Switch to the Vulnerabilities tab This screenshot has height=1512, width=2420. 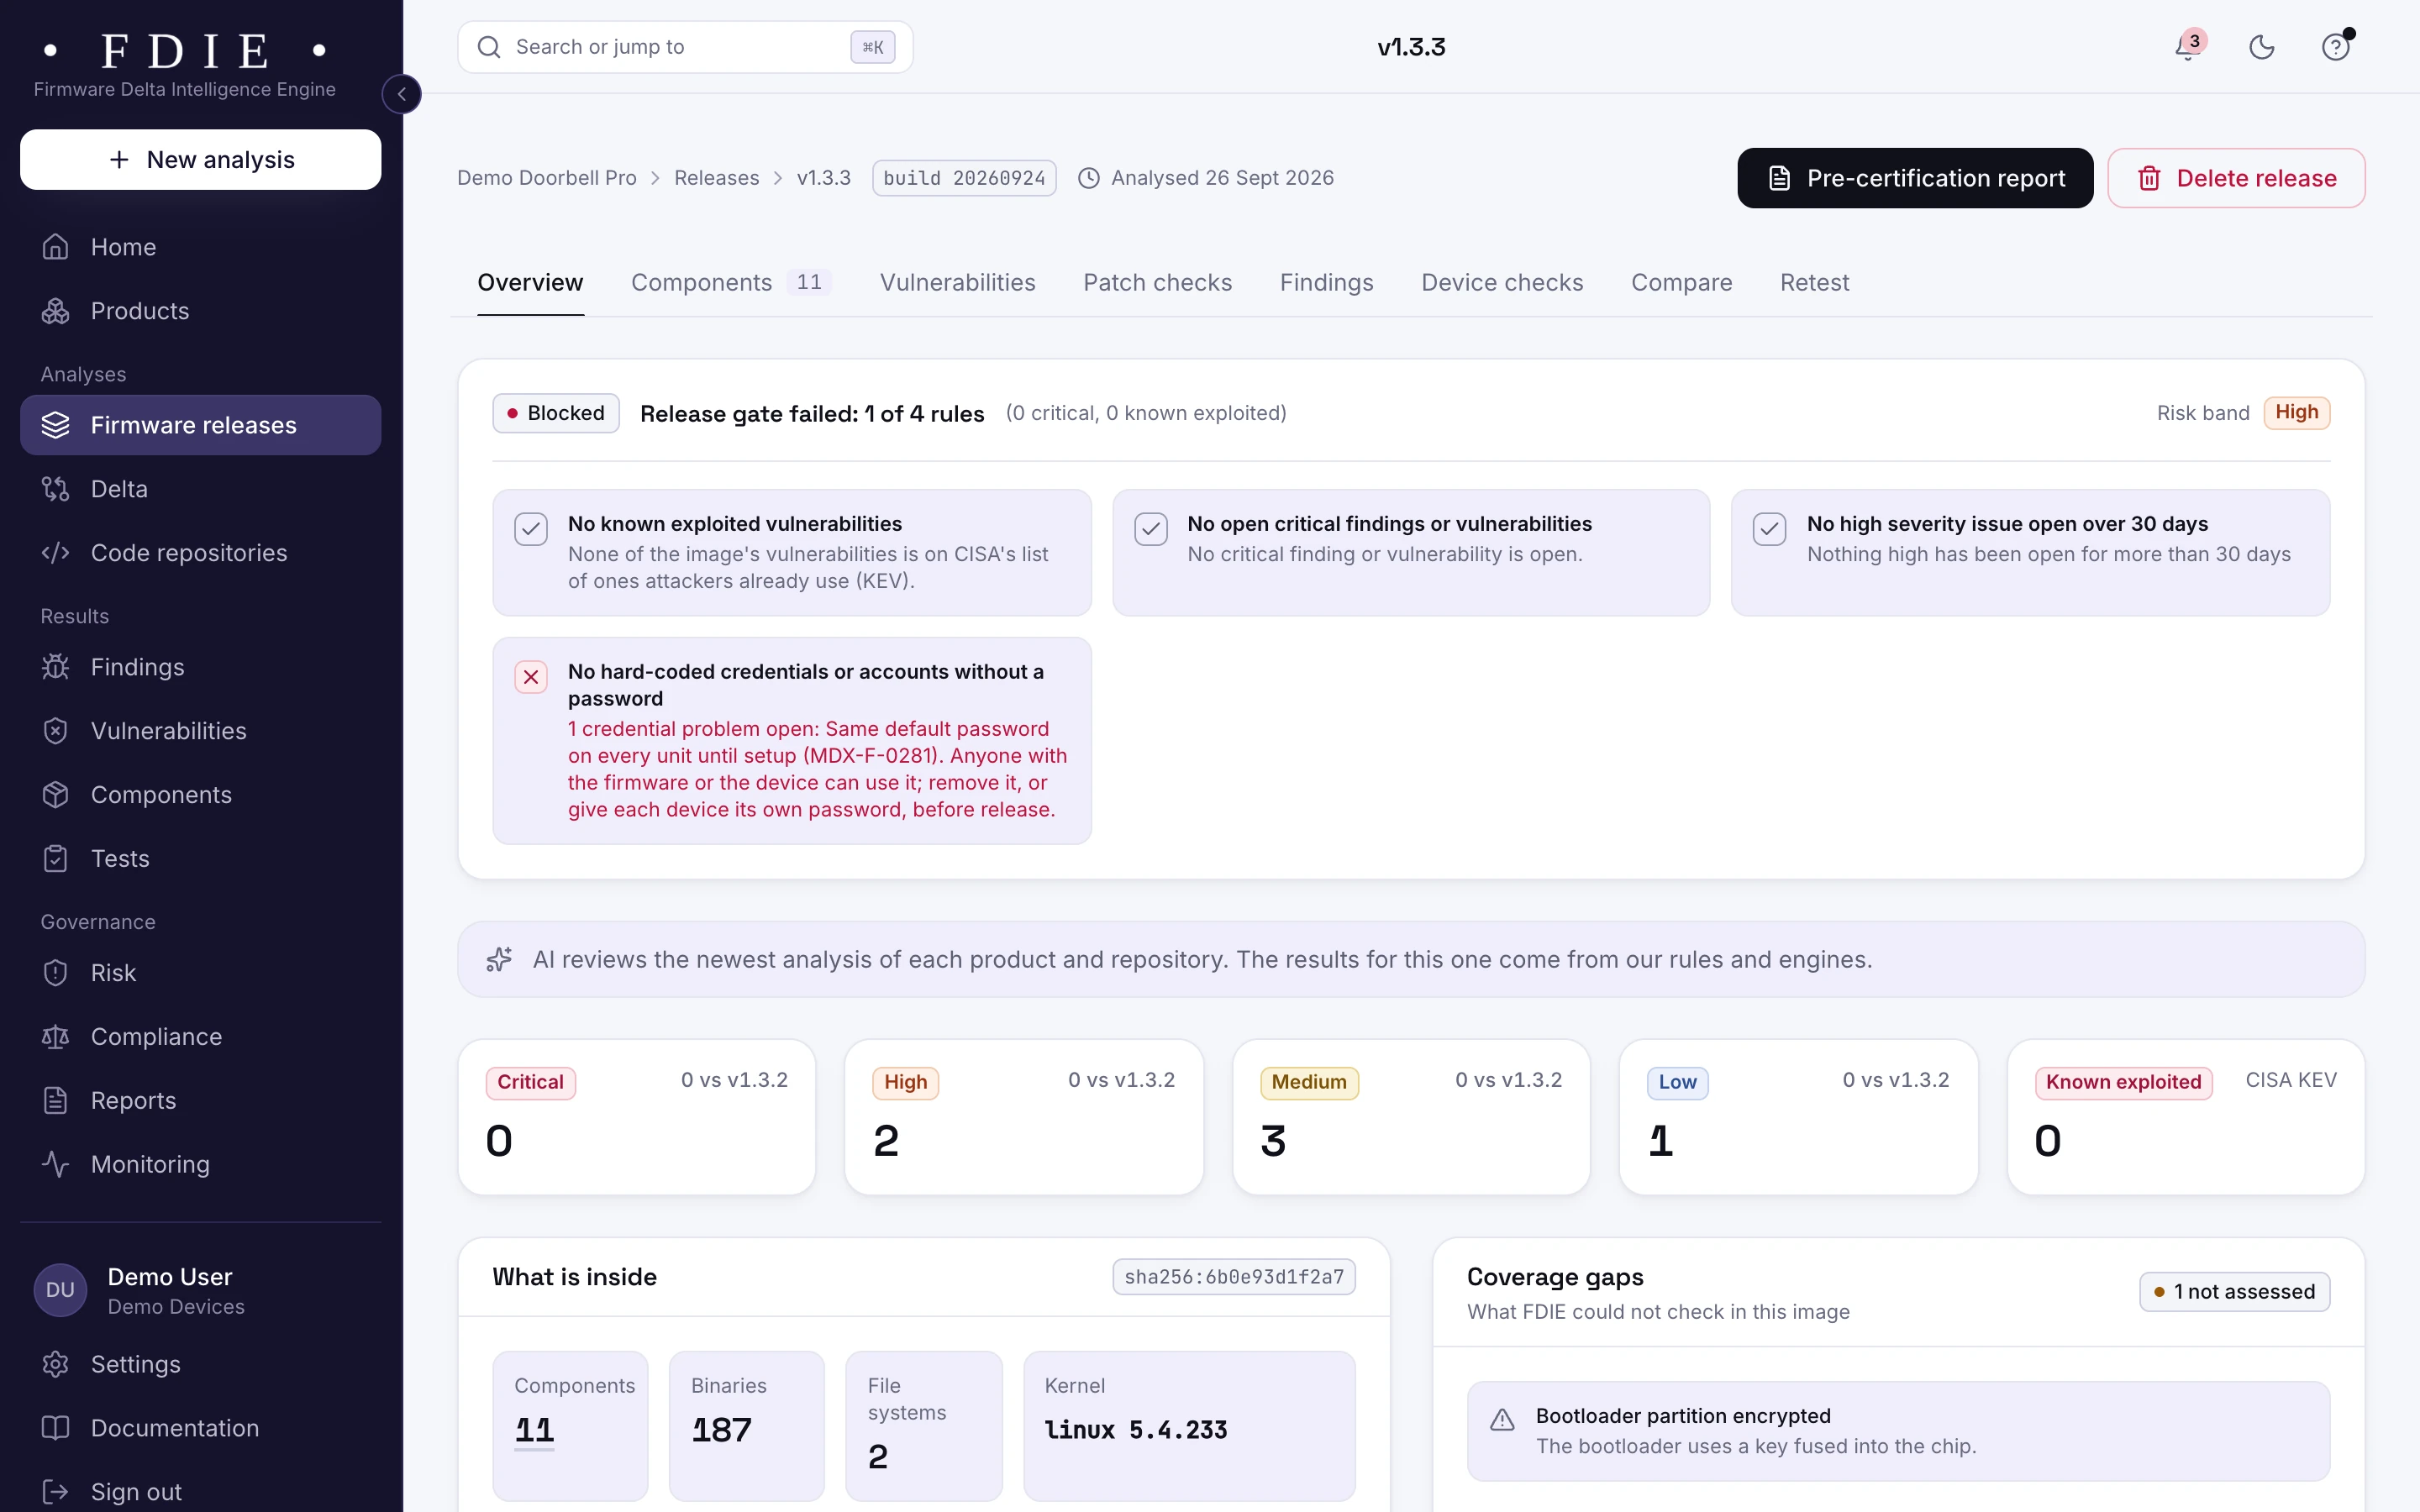[x=957, y=283]
